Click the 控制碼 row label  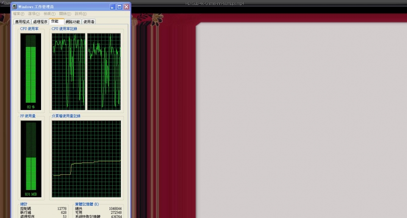click(x=25, y=209)
